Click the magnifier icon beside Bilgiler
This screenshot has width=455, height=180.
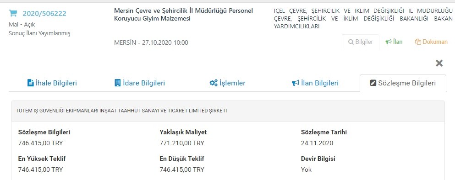[x=351, y=42]
